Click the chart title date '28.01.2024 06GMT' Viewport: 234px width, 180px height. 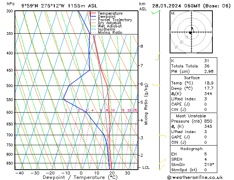(176, 6)
